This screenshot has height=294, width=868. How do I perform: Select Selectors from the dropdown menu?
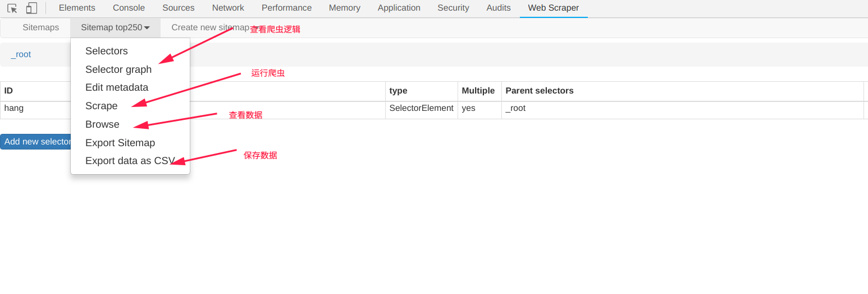point(107,51)
